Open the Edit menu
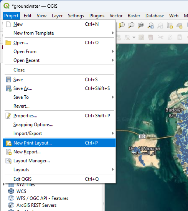The width and height of the screenshot is (188, 211). [x=28, y=16]
